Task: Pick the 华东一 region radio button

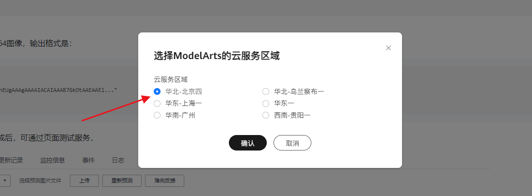Action: [266, 103]
